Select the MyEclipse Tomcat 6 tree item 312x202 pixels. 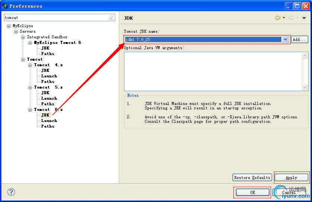point(57,42)
